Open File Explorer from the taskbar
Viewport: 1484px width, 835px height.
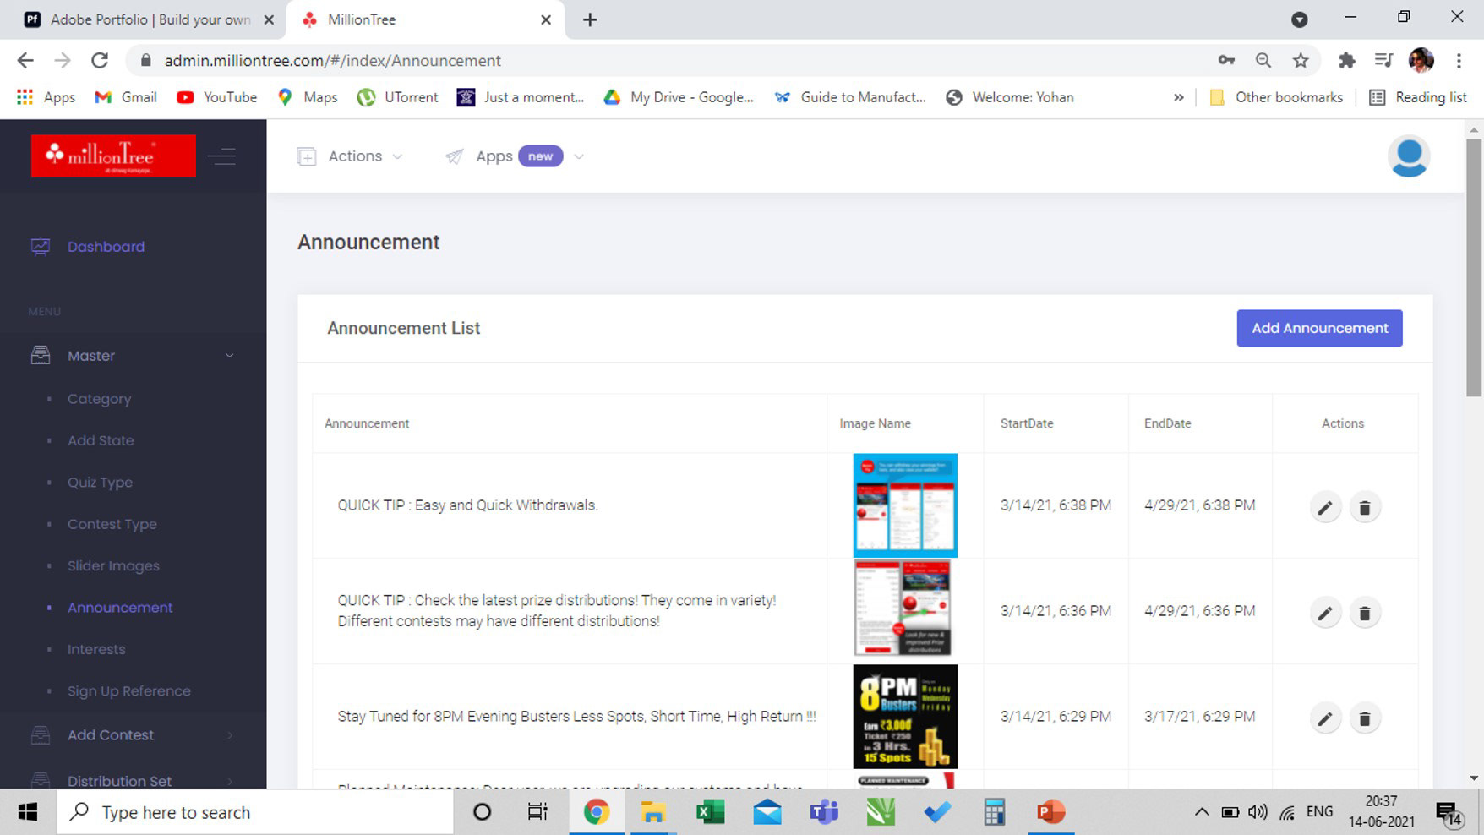tap(653, 812)
